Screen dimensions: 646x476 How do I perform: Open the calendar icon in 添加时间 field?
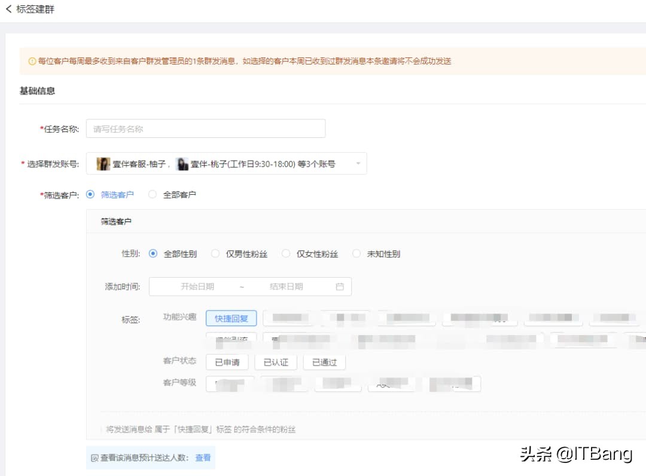coord(340,286)
